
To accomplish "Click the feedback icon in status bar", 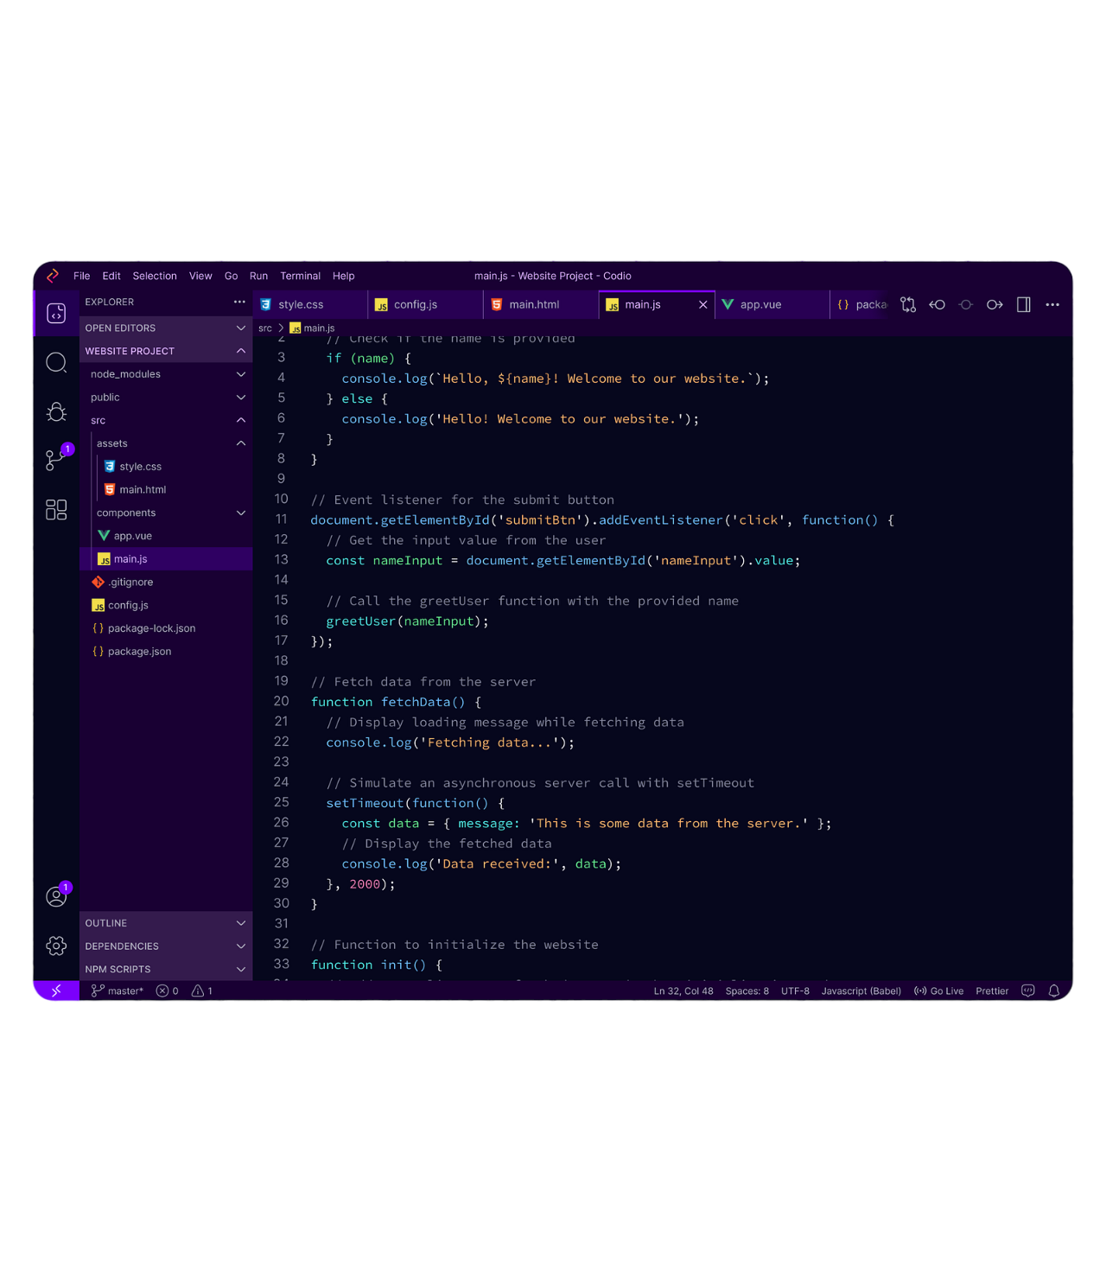I will point(1028,991).
